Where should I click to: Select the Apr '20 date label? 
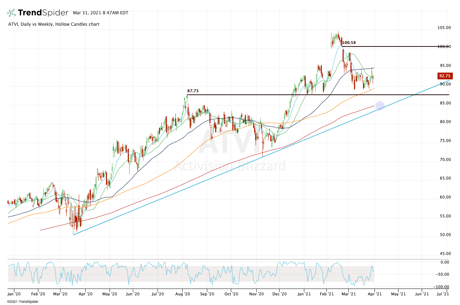tap(85, 294)
